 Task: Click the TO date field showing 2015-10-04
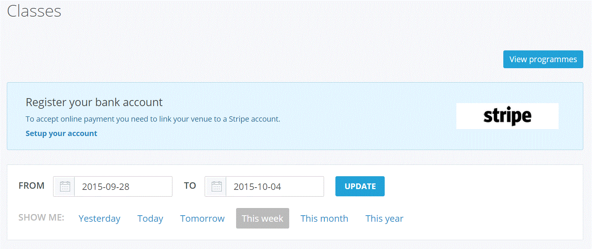click(x=274, y=186)
